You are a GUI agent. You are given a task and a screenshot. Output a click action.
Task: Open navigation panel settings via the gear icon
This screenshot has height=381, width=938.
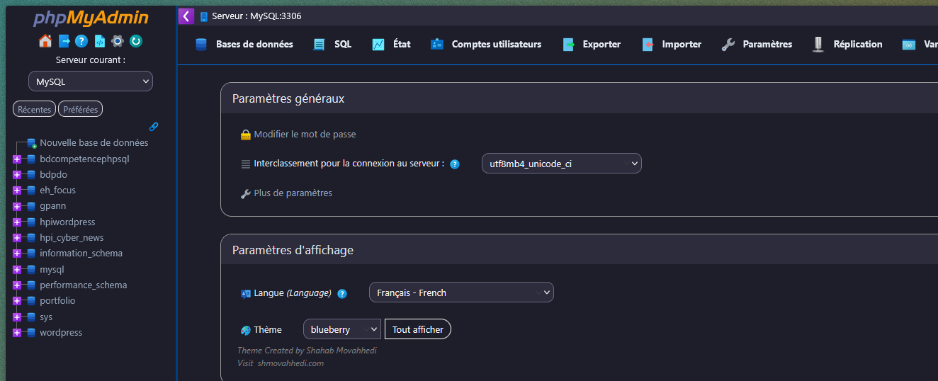tap(118, 41)
